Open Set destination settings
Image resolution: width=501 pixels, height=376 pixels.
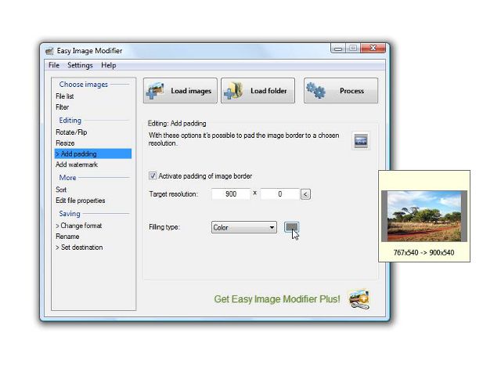[x=79, y=248]
